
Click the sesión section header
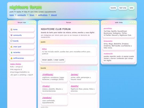[x=69, y=42]
